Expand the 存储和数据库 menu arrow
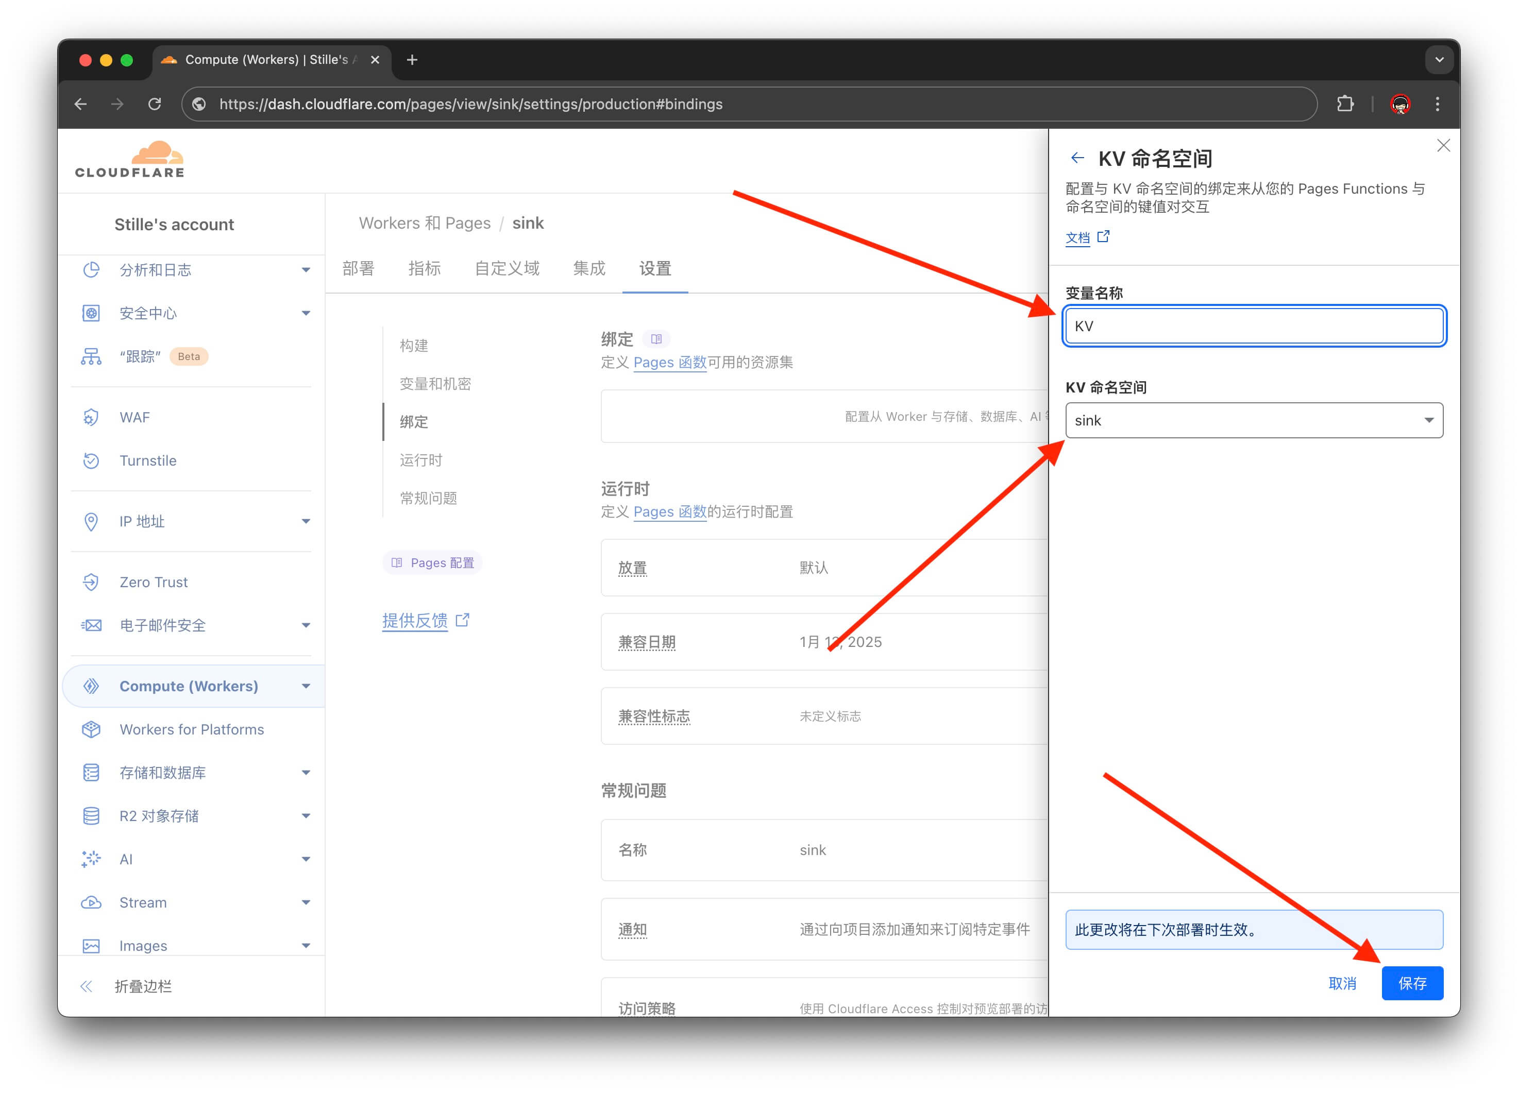Screen dimensions: 1518x1093 click(306, 773)
